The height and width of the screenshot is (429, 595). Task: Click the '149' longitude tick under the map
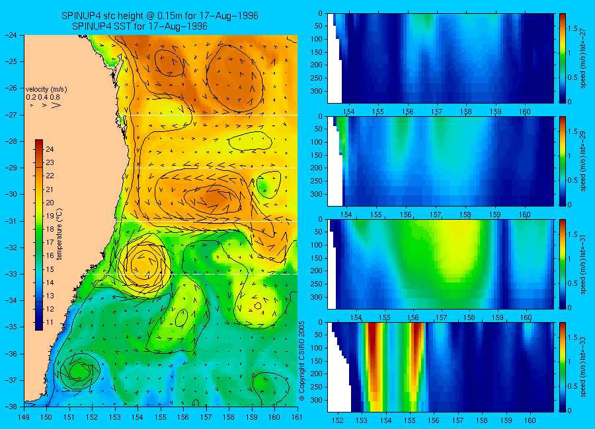[x=24, y=417]
